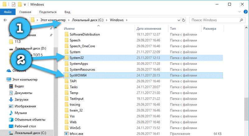Screen dimensions: 249x136
Task: Open the Файл menu tab
Action: click(x=7, y=12)
